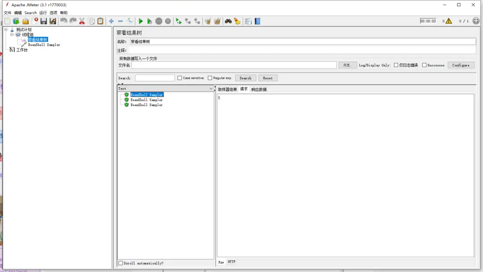483x272 pixels.
Task: Click the Close test plan icon
Action: pos(35,21)
